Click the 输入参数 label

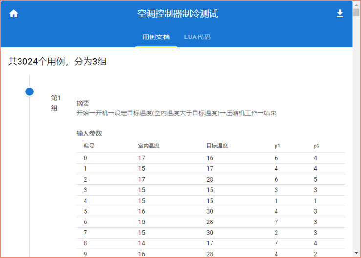89,133
